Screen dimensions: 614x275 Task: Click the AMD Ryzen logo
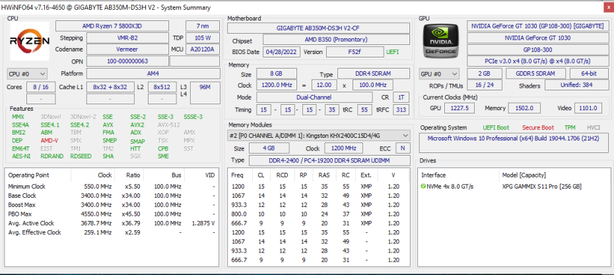(x=29, y=41)
